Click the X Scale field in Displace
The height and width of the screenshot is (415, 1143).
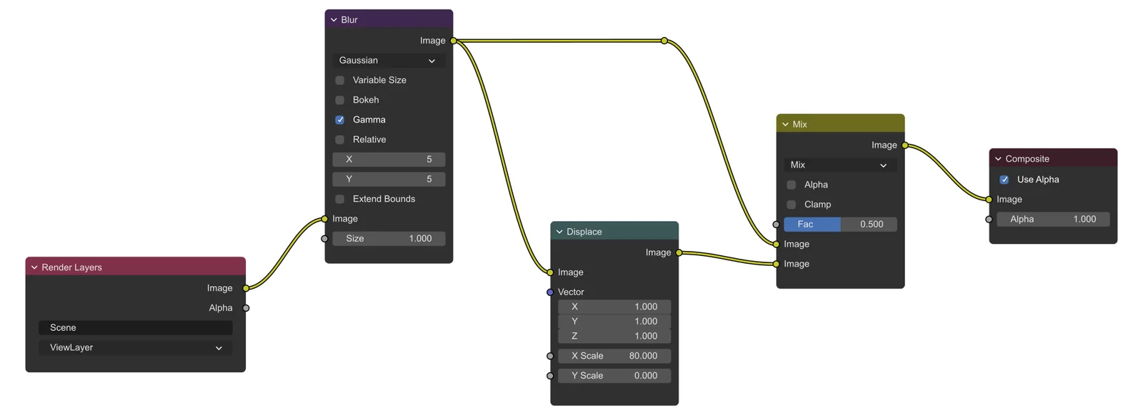coord(614,356)
